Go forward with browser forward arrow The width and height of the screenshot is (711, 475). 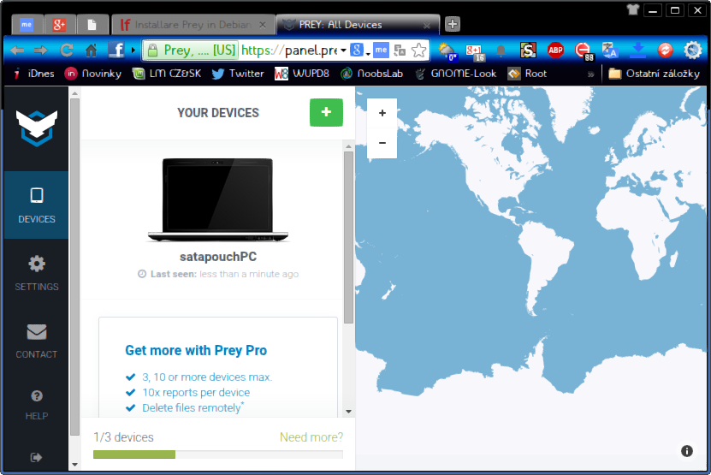click(x=41, y=50)
